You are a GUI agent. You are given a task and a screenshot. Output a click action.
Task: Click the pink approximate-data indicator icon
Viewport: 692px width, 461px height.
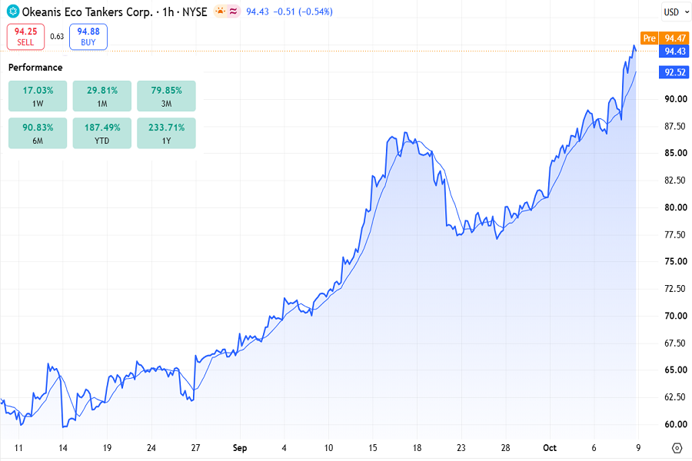click(234, 12)
